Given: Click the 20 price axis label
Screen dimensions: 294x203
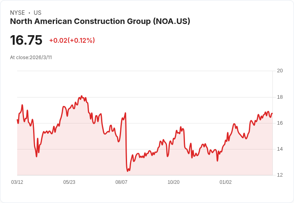Looking at the screenshot, I should click(280, 71).
